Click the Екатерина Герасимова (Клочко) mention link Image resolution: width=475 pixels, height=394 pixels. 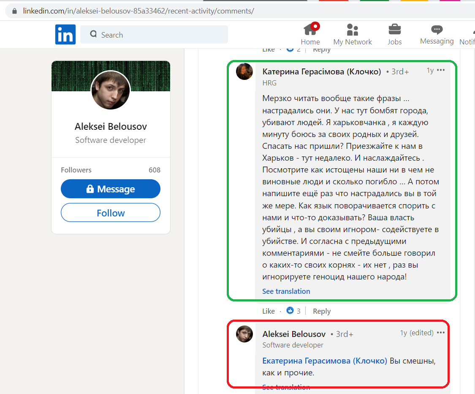click(324, 361)
